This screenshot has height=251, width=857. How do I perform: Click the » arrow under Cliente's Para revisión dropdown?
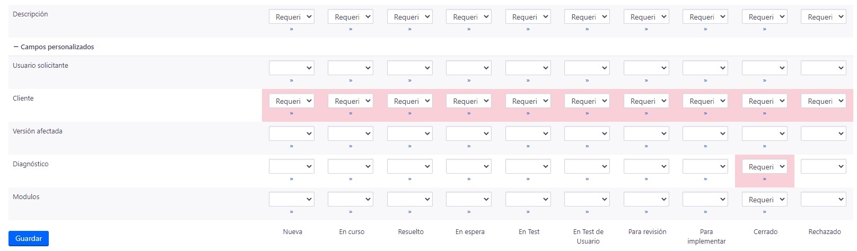click(646, 113)
